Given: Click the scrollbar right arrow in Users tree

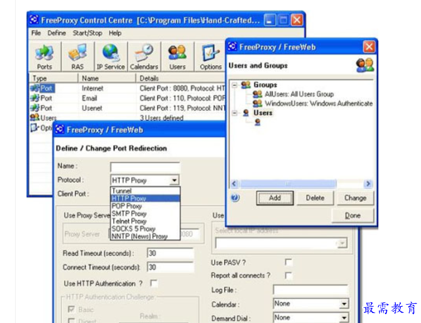Looking at the screenshot, I should pos(368,184).
